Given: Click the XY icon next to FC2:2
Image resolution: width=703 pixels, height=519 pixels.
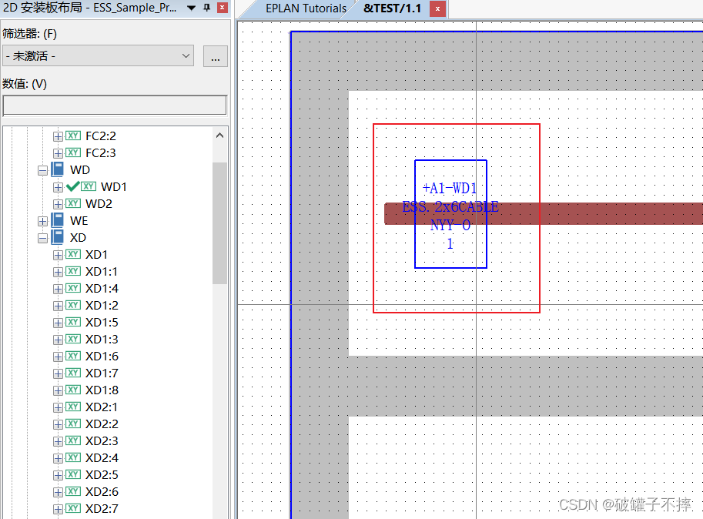Looking at the screenshot, I should coord(73,136).
